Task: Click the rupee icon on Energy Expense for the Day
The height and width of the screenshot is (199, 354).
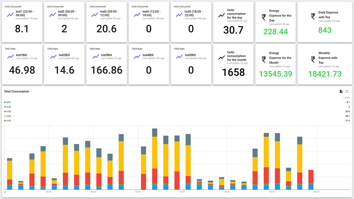Action: click(x=263, y=17)
